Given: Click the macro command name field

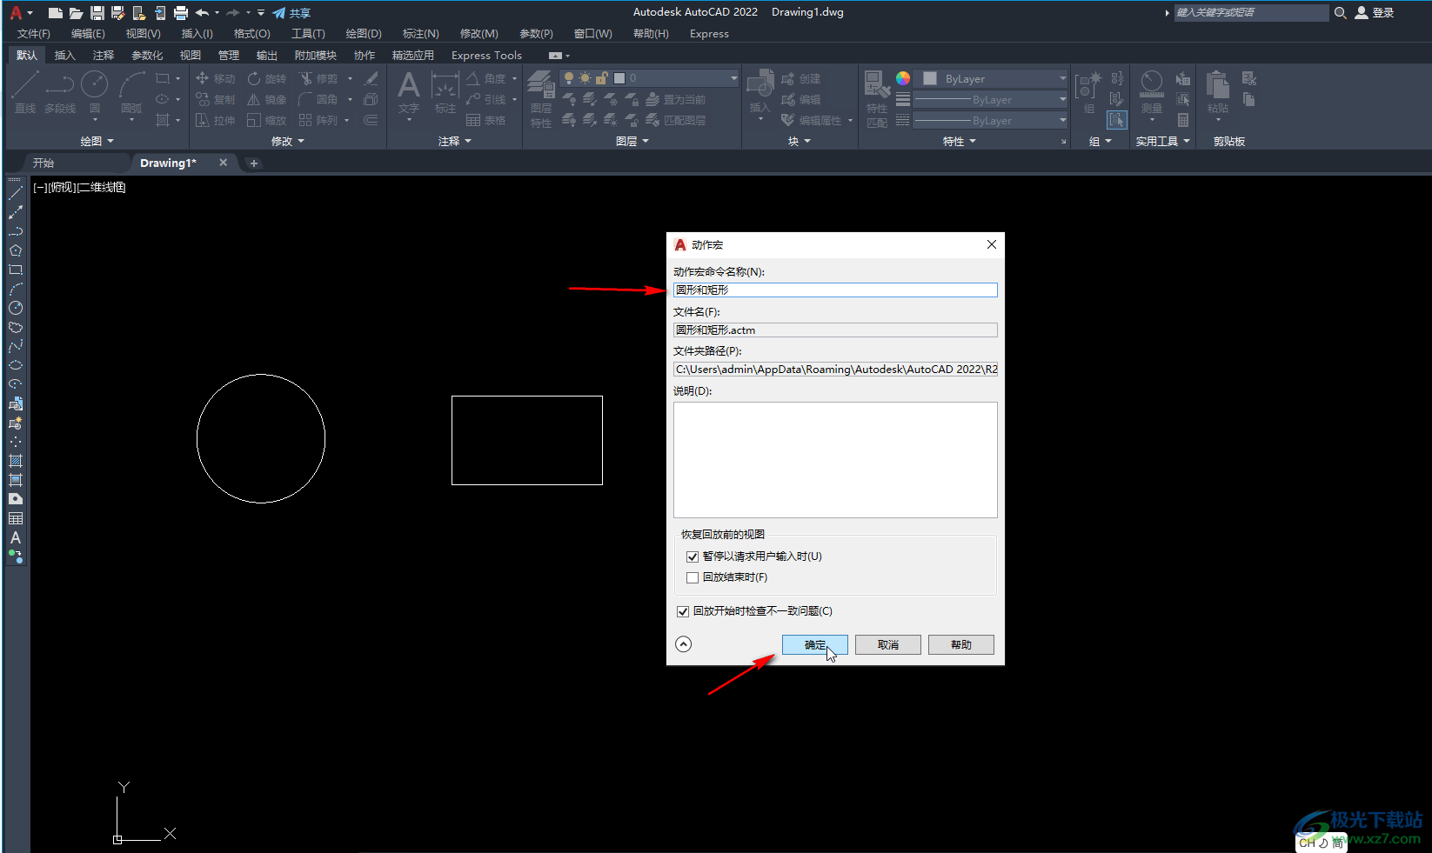Looking at the screenshot, I should click(835, 290).
